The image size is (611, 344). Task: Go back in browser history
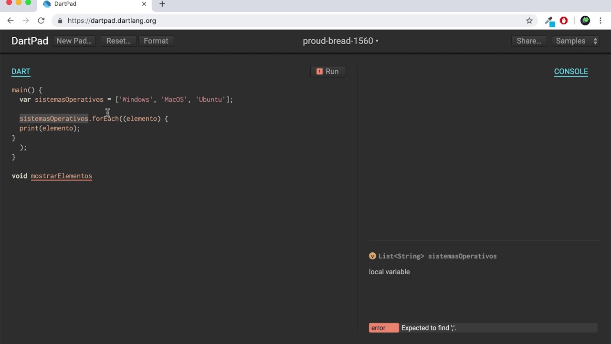click(11, 21)
